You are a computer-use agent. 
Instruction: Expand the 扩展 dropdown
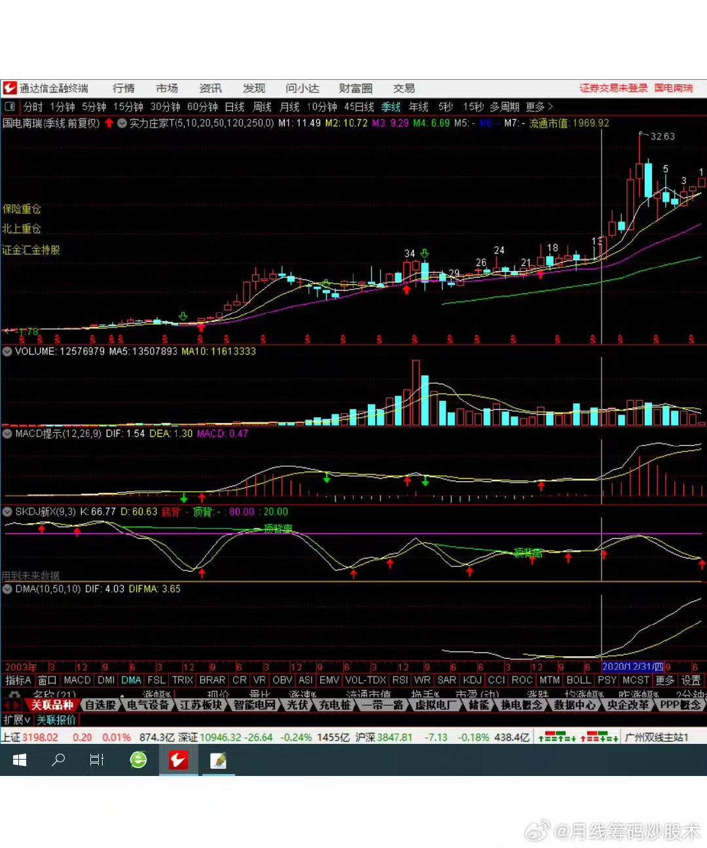pos(17,720)
